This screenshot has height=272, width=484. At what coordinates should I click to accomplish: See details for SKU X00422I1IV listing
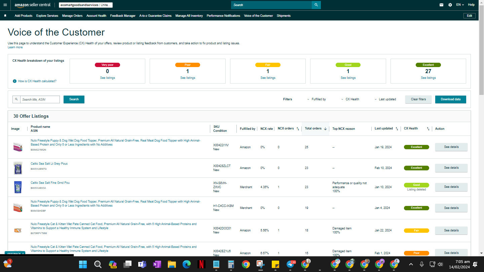451,147
